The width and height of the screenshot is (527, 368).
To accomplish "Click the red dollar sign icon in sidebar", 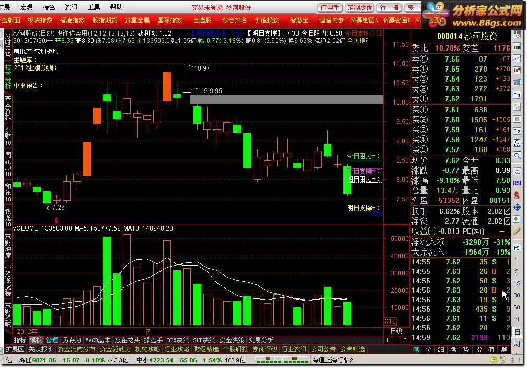I will pos(517,195).
